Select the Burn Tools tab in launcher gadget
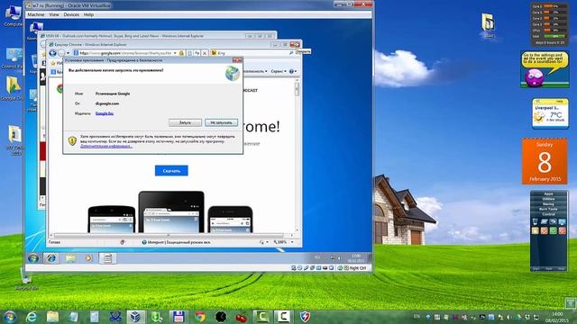This screenshot has width=577, height=324. click(548, 209)
